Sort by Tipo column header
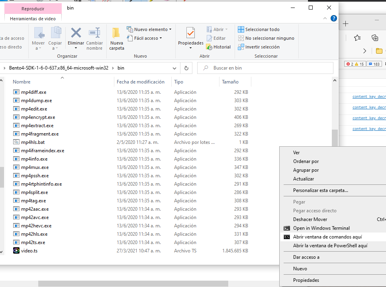 point(178,82)
